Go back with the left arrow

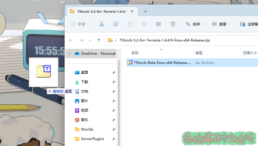71,40
